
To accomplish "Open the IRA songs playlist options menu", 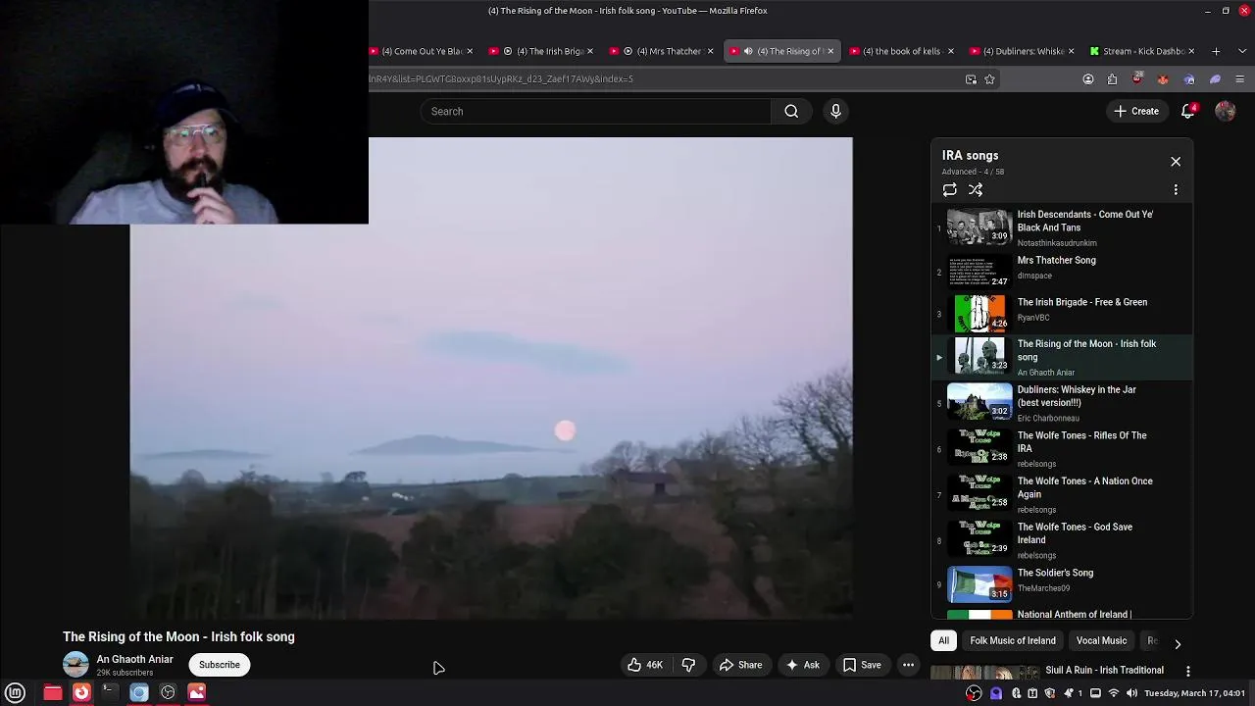I will coord(1176,189).
